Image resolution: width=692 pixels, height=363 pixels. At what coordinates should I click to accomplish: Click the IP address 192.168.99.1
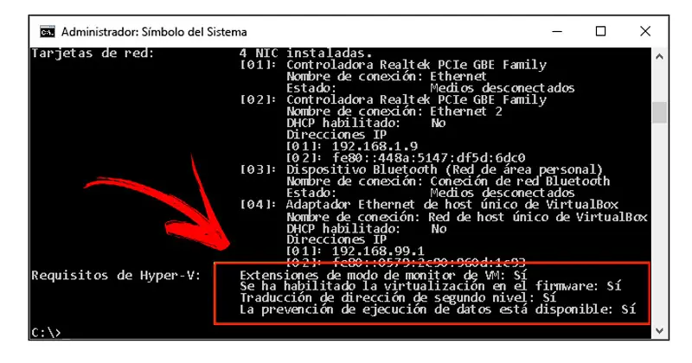point(378,251)
